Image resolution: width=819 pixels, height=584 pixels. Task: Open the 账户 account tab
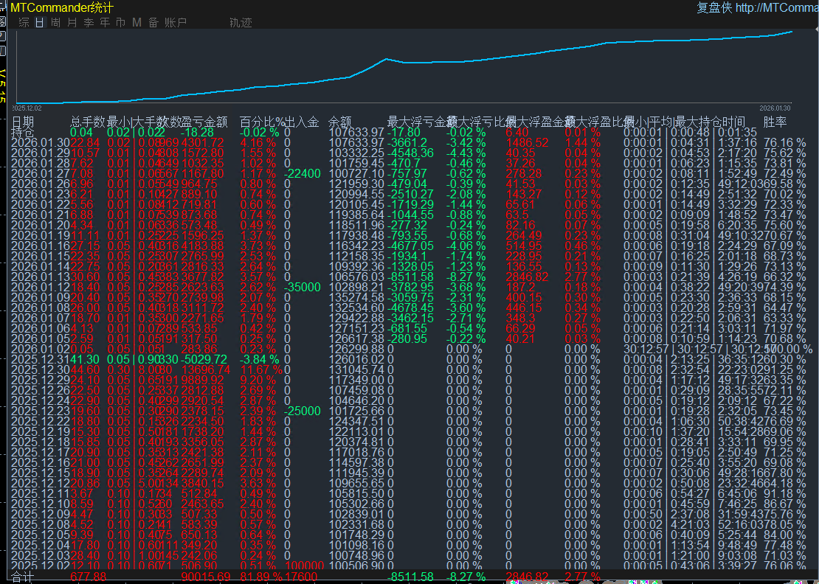tap(176, 22)
